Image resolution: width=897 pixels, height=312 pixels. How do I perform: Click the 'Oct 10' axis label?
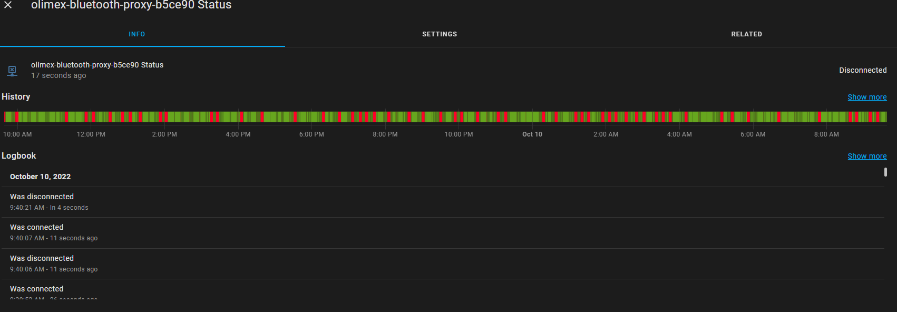532,134
